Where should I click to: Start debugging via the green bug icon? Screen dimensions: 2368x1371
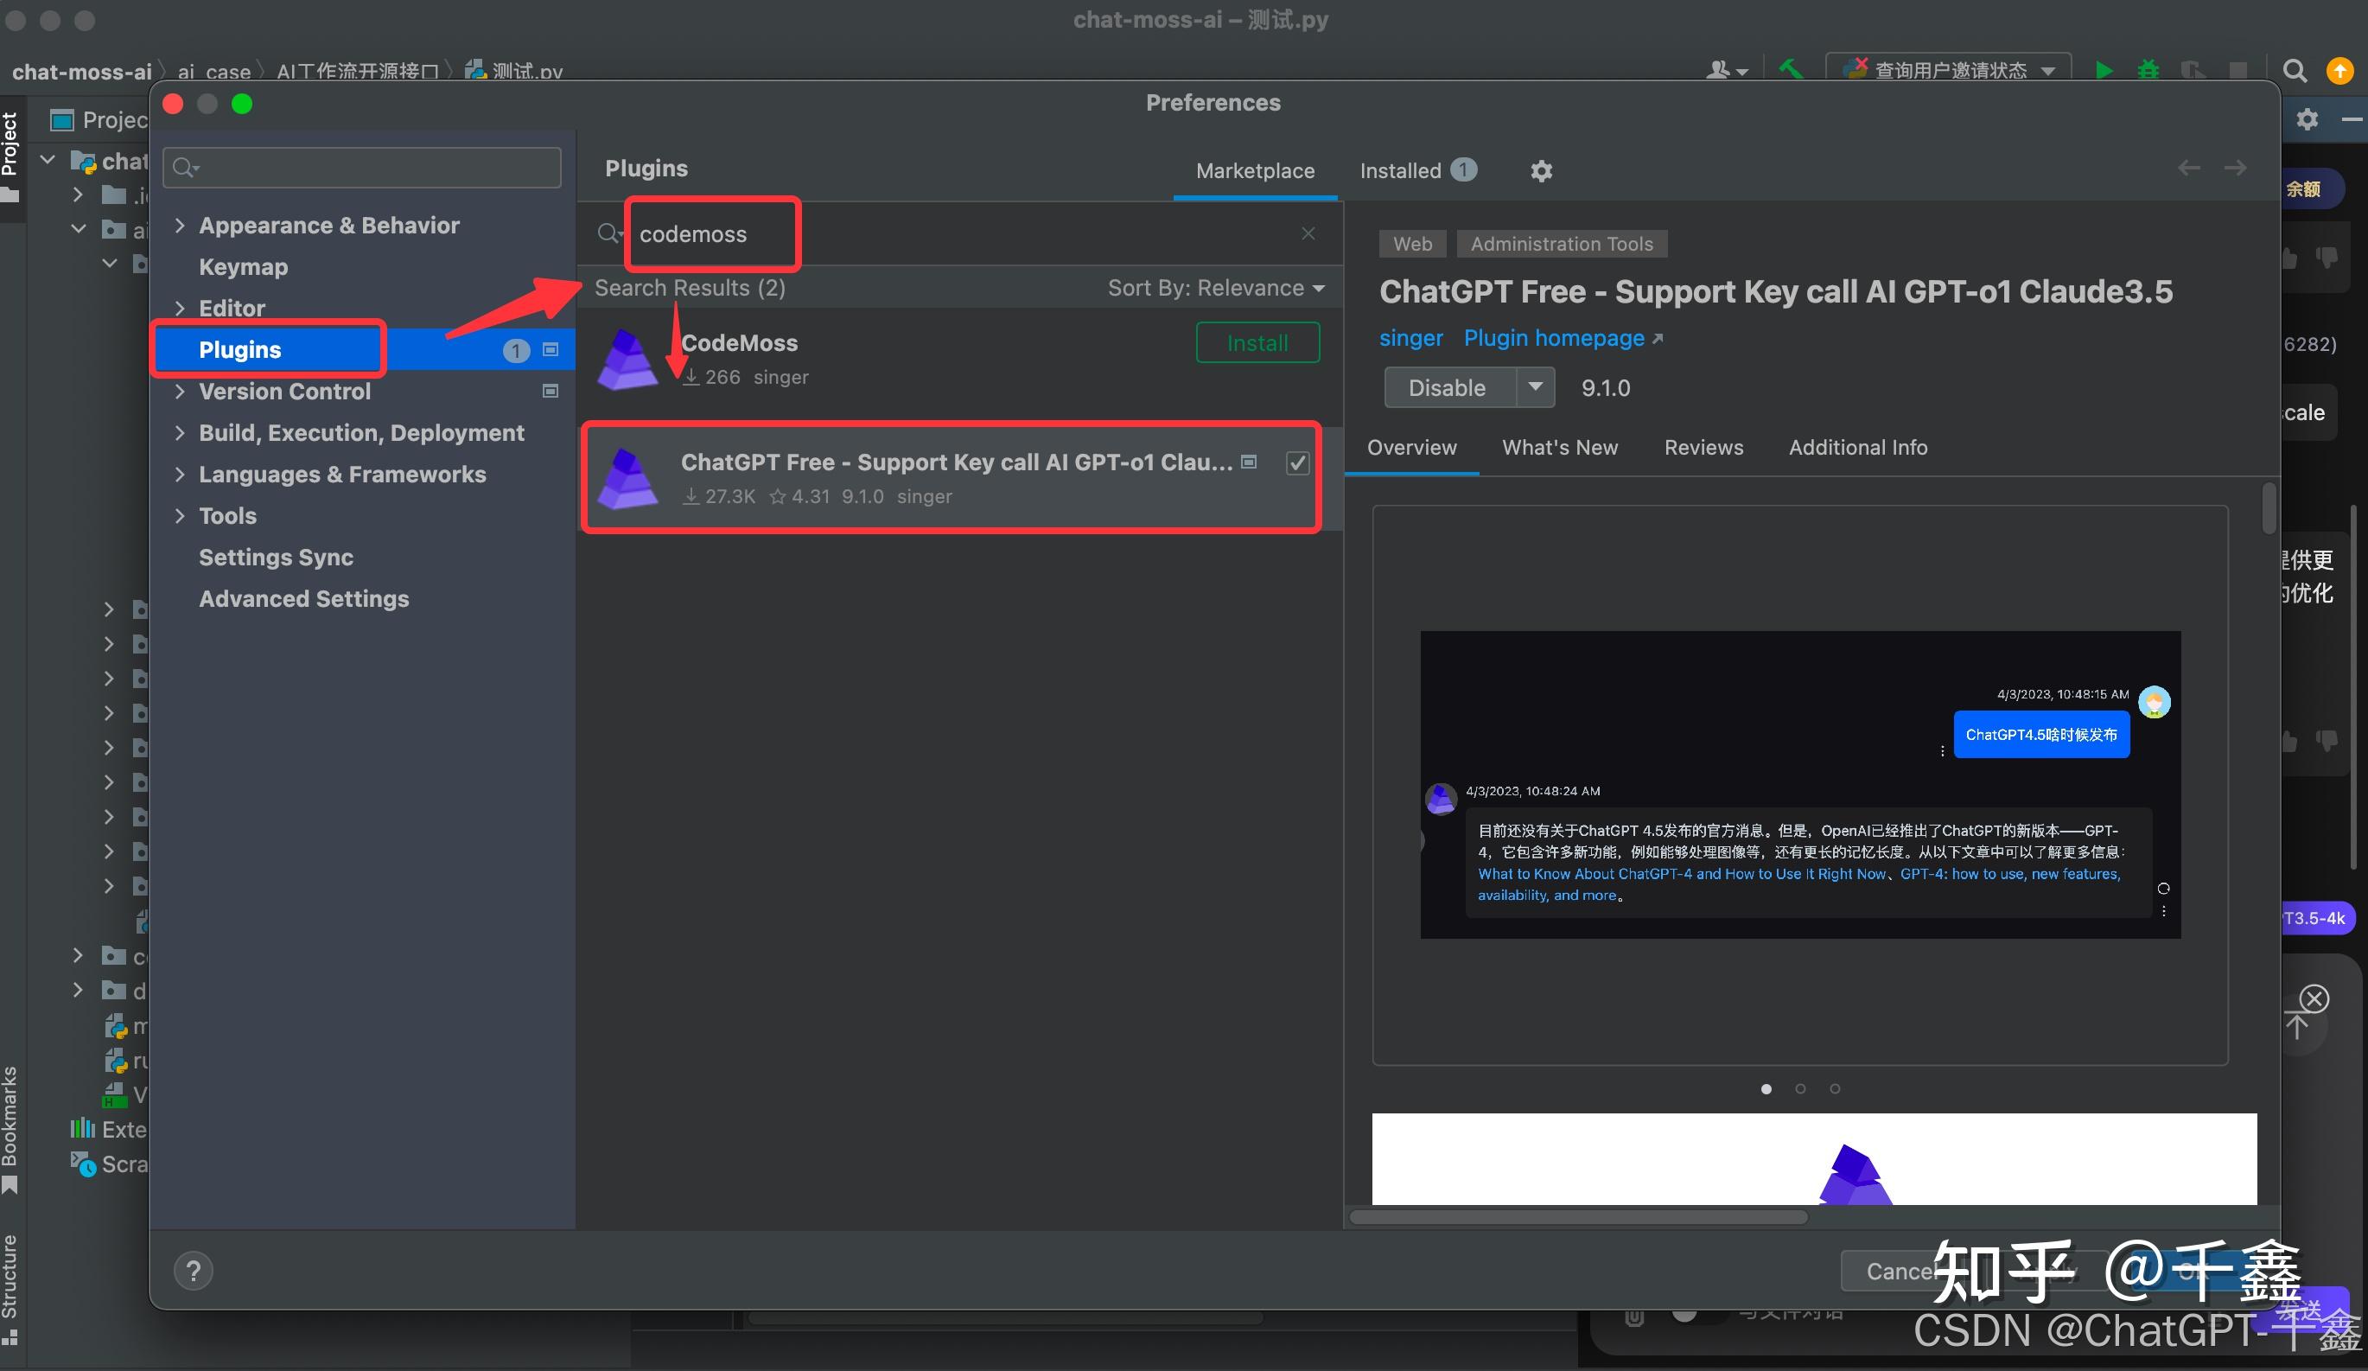pos(2148,71)
